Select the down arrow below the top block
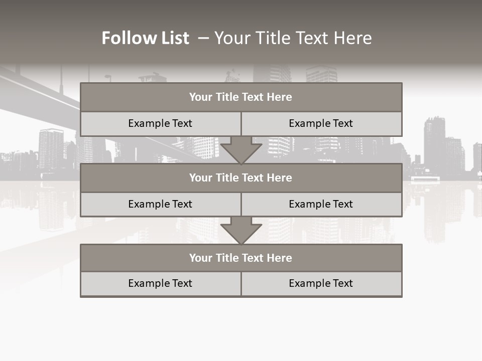 click(241, 150)
